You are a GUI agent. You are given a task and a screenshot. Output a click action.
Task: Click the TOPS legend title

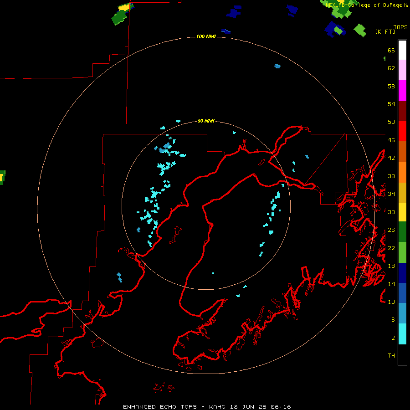[x=400, y=27]
